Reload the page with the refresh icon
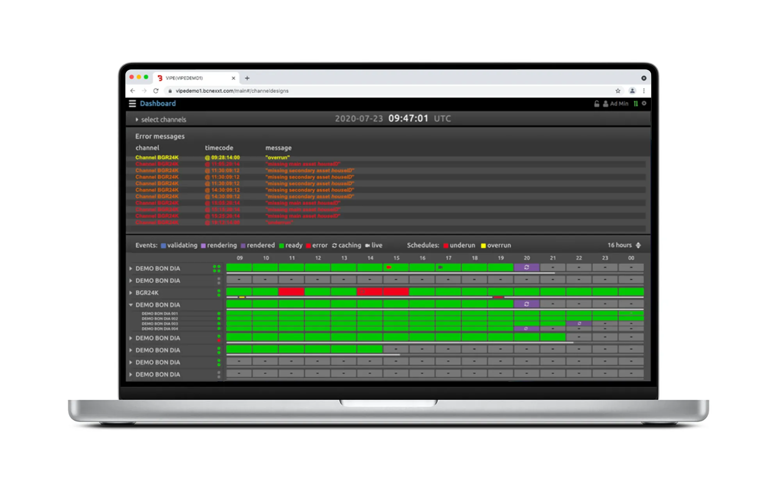 click(x=156, y=91)
